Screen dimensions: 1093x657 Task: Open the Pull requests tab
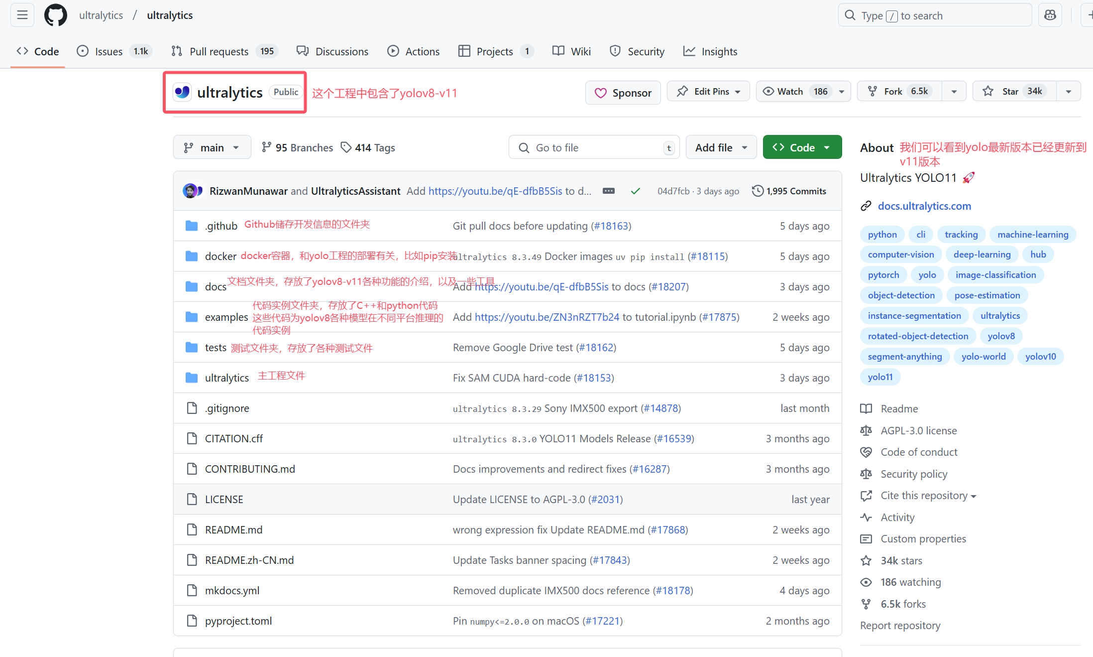(x=224, y=51)
